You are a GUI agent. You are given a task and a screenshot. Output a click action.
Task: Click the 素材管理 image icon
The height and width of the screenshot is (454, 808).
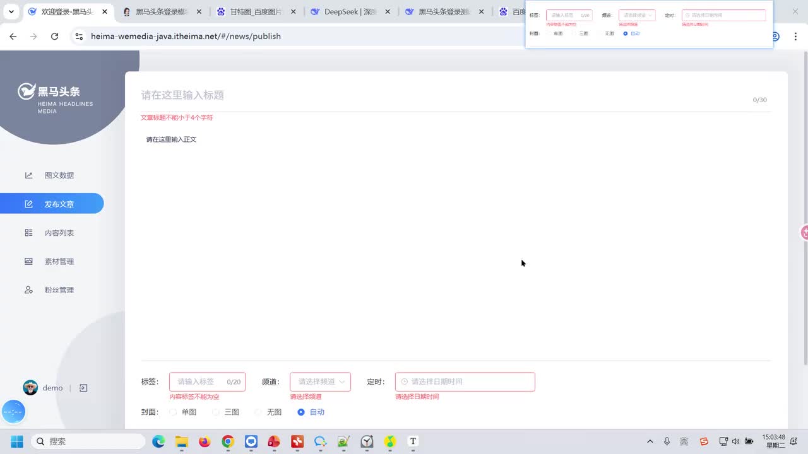point(28,261)
